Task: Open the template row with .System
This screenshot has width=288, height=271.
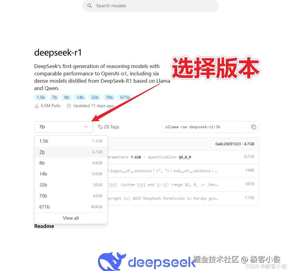Action: [x=183, y=185]
